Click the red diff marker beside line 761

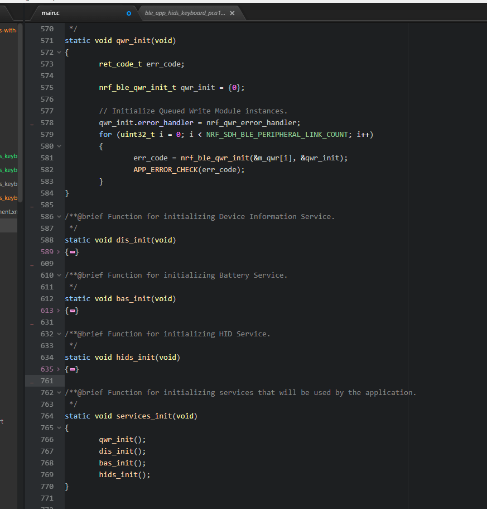click(31, 382)
